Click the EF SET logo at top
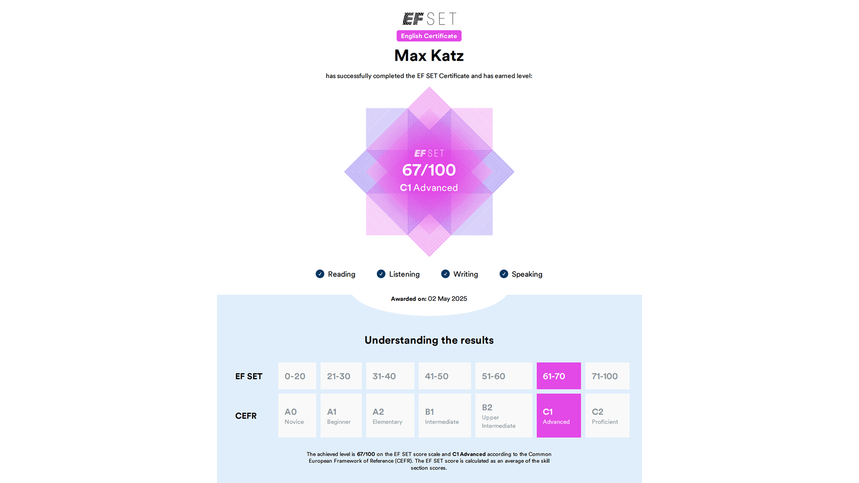Screen dimensions: 859x483 [x=429, y=19]
